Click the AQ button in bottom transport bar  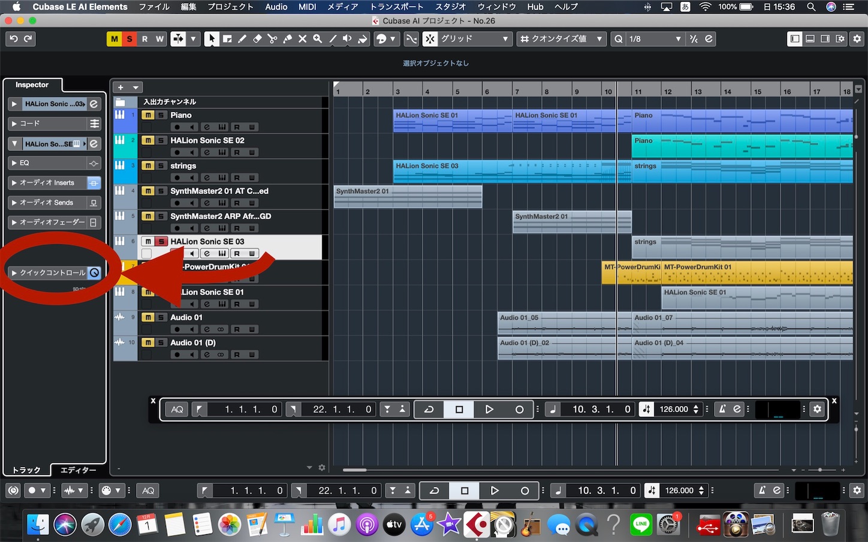click(148, 490)
